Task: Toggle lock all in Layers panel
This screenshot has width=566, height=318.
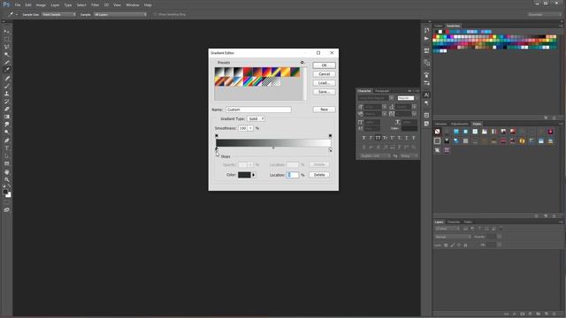Action: (x=465, y=246)
